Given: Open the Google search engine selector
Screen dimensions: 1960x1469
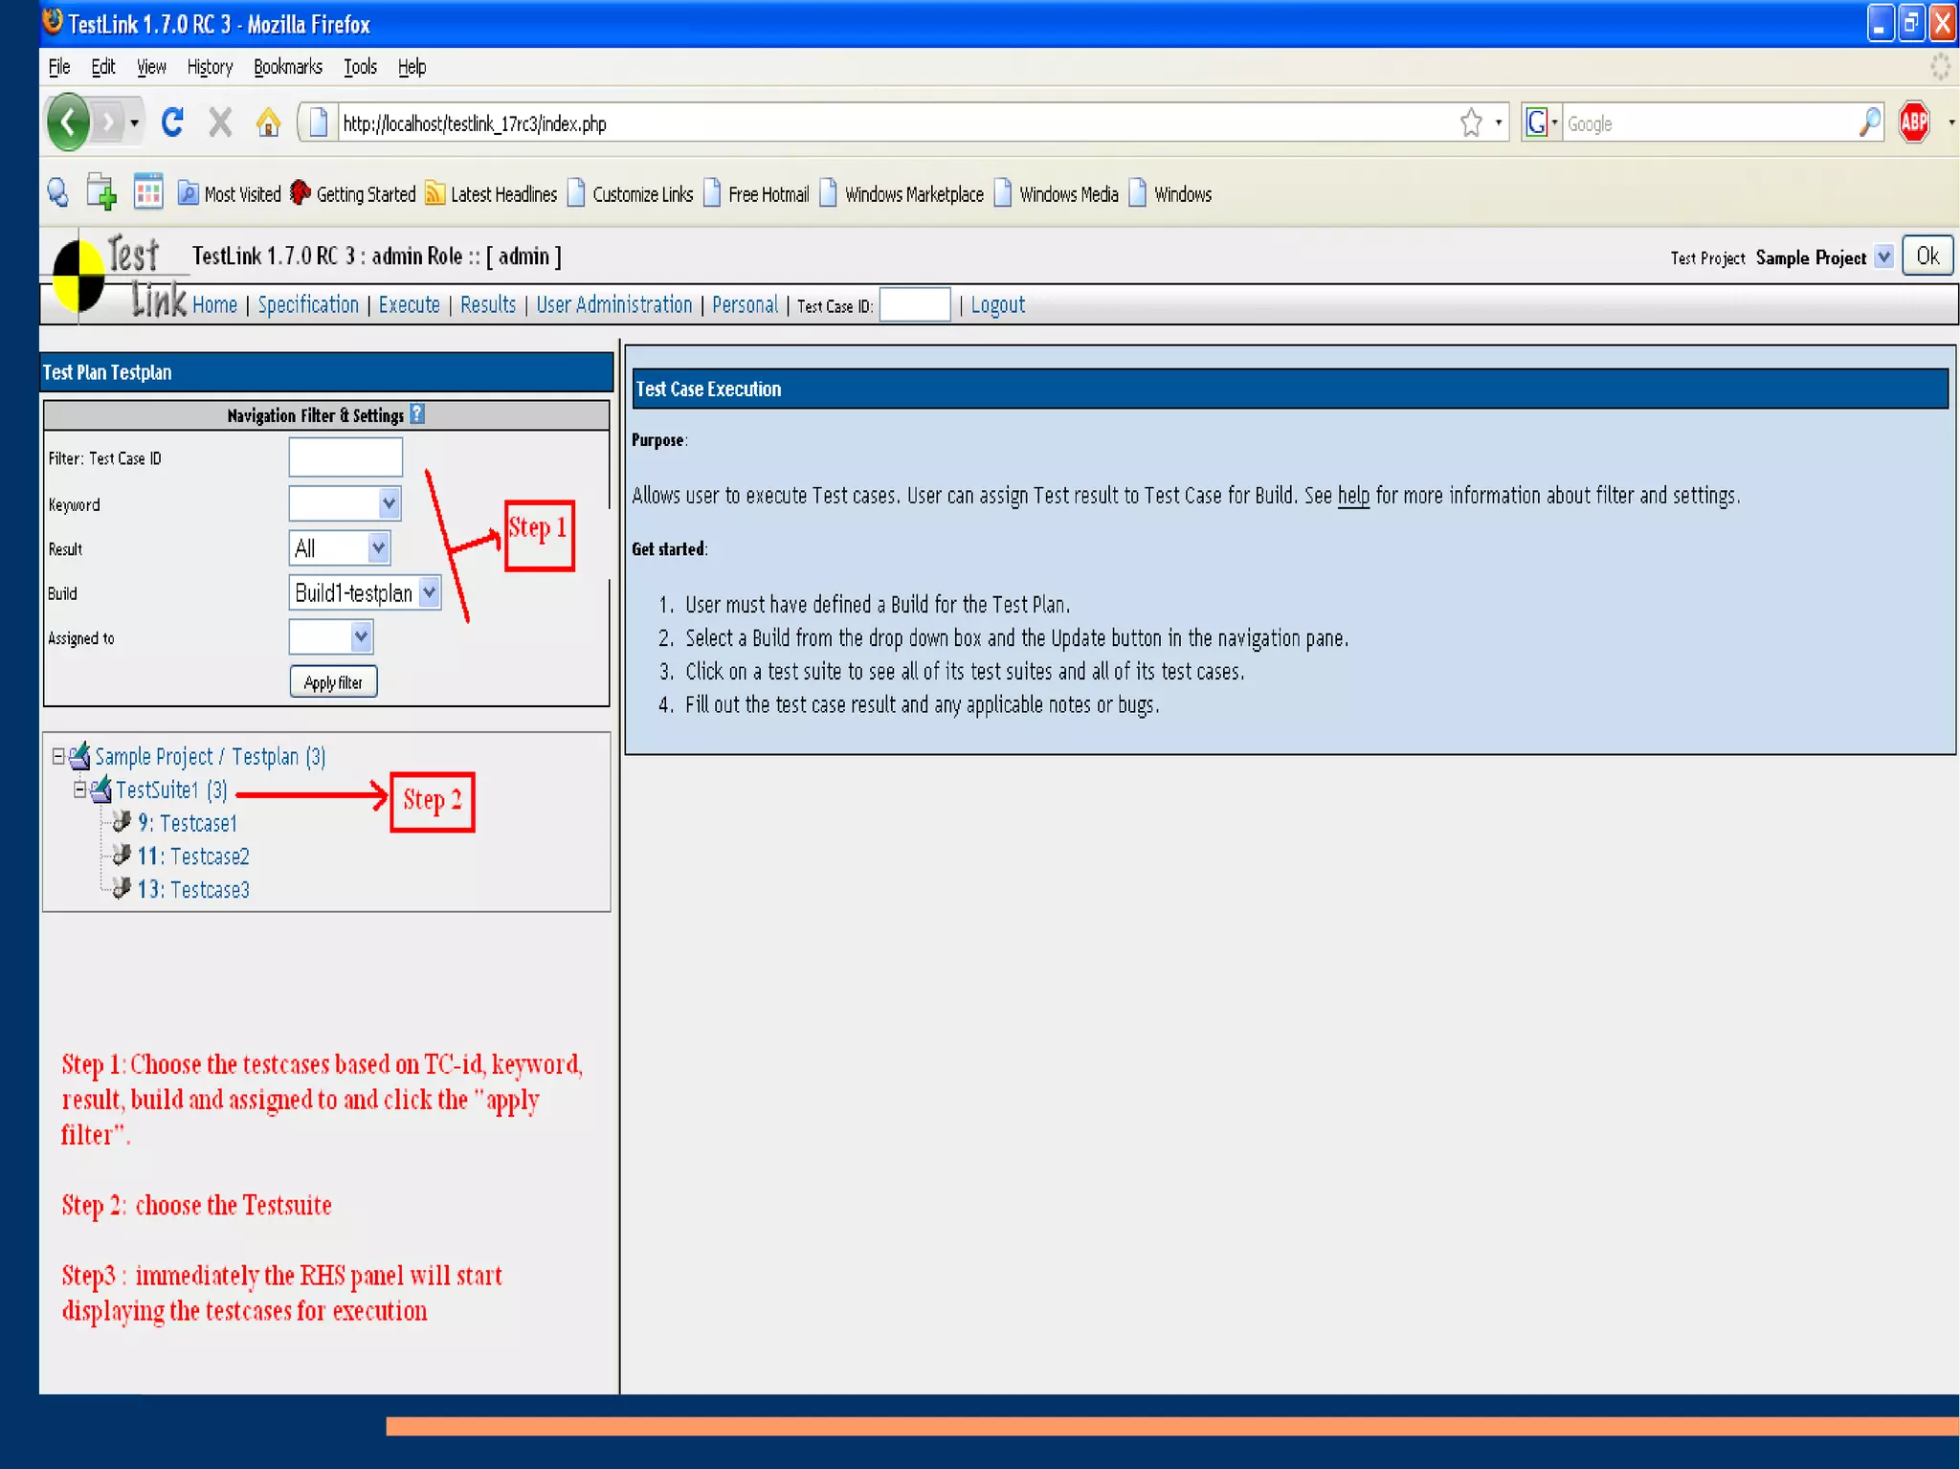Looking at the screenshot, I should (x=1541, y=122).
